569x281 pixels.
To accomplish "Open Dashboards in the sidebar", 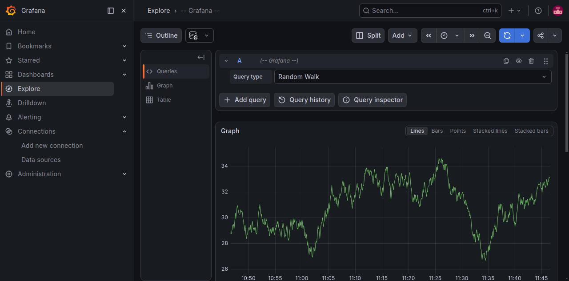I will [x=36, y=75].
